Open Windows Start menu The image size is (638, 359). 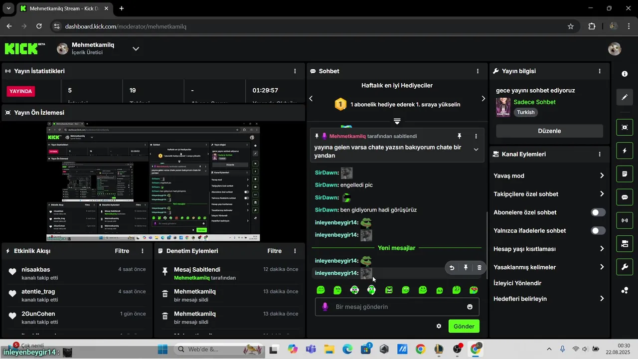point(163,349)
